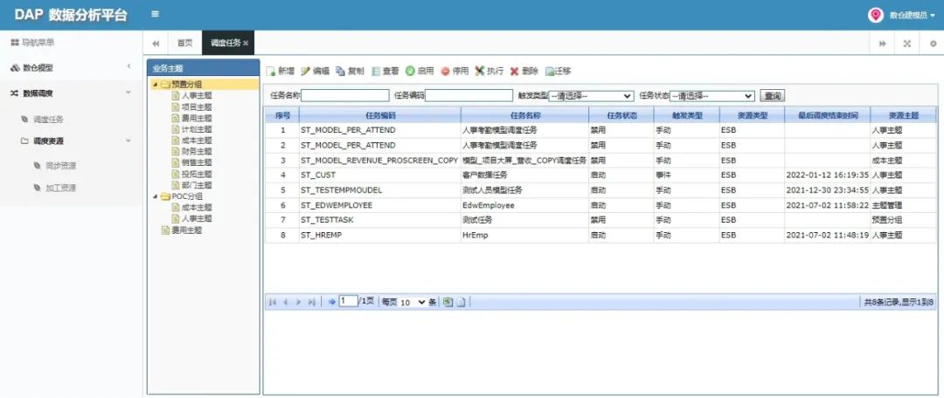Click the 复制 (copy) toolbar icon
This screenshot has width=944, height=398.
(x=340, y=71)
